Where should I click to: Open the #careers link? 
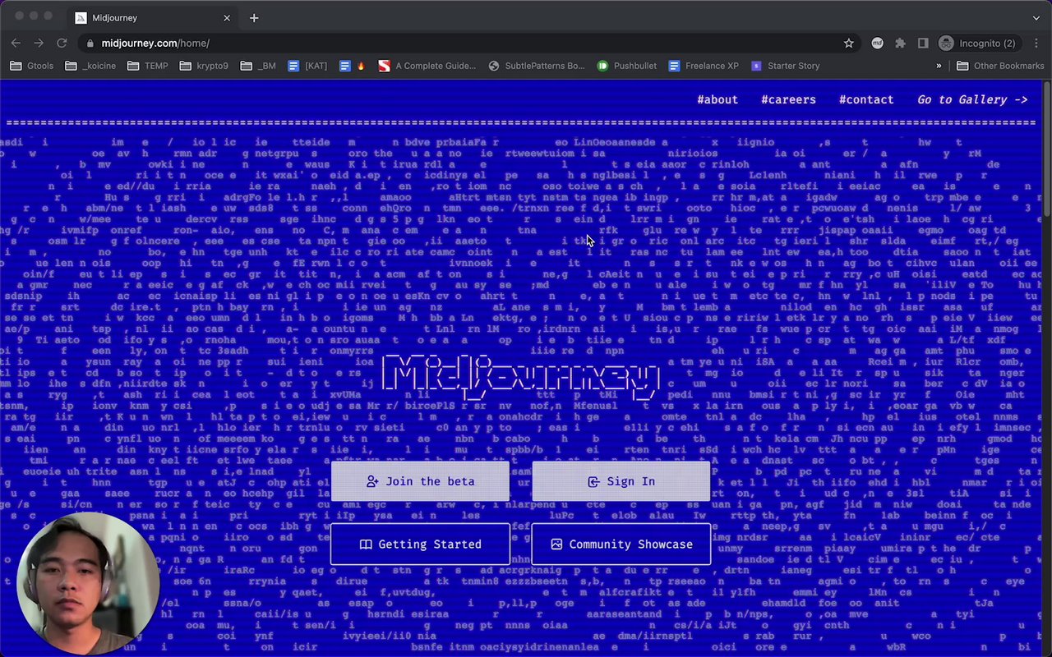[x=788, y=99]
